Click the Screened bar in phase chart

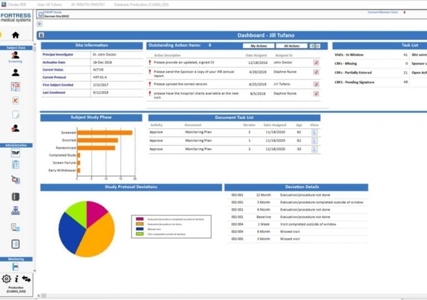105,132
